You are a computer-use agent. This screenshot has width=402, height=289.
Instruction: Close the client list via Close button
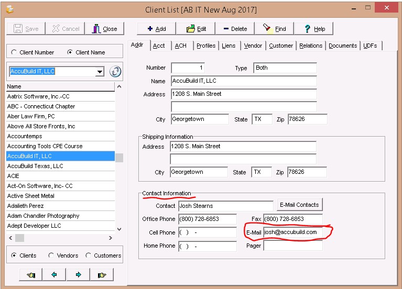point(105,28)
